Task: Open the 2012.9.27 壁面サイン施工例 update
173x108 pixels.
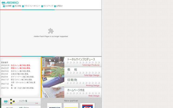Action: click(21, 68)
